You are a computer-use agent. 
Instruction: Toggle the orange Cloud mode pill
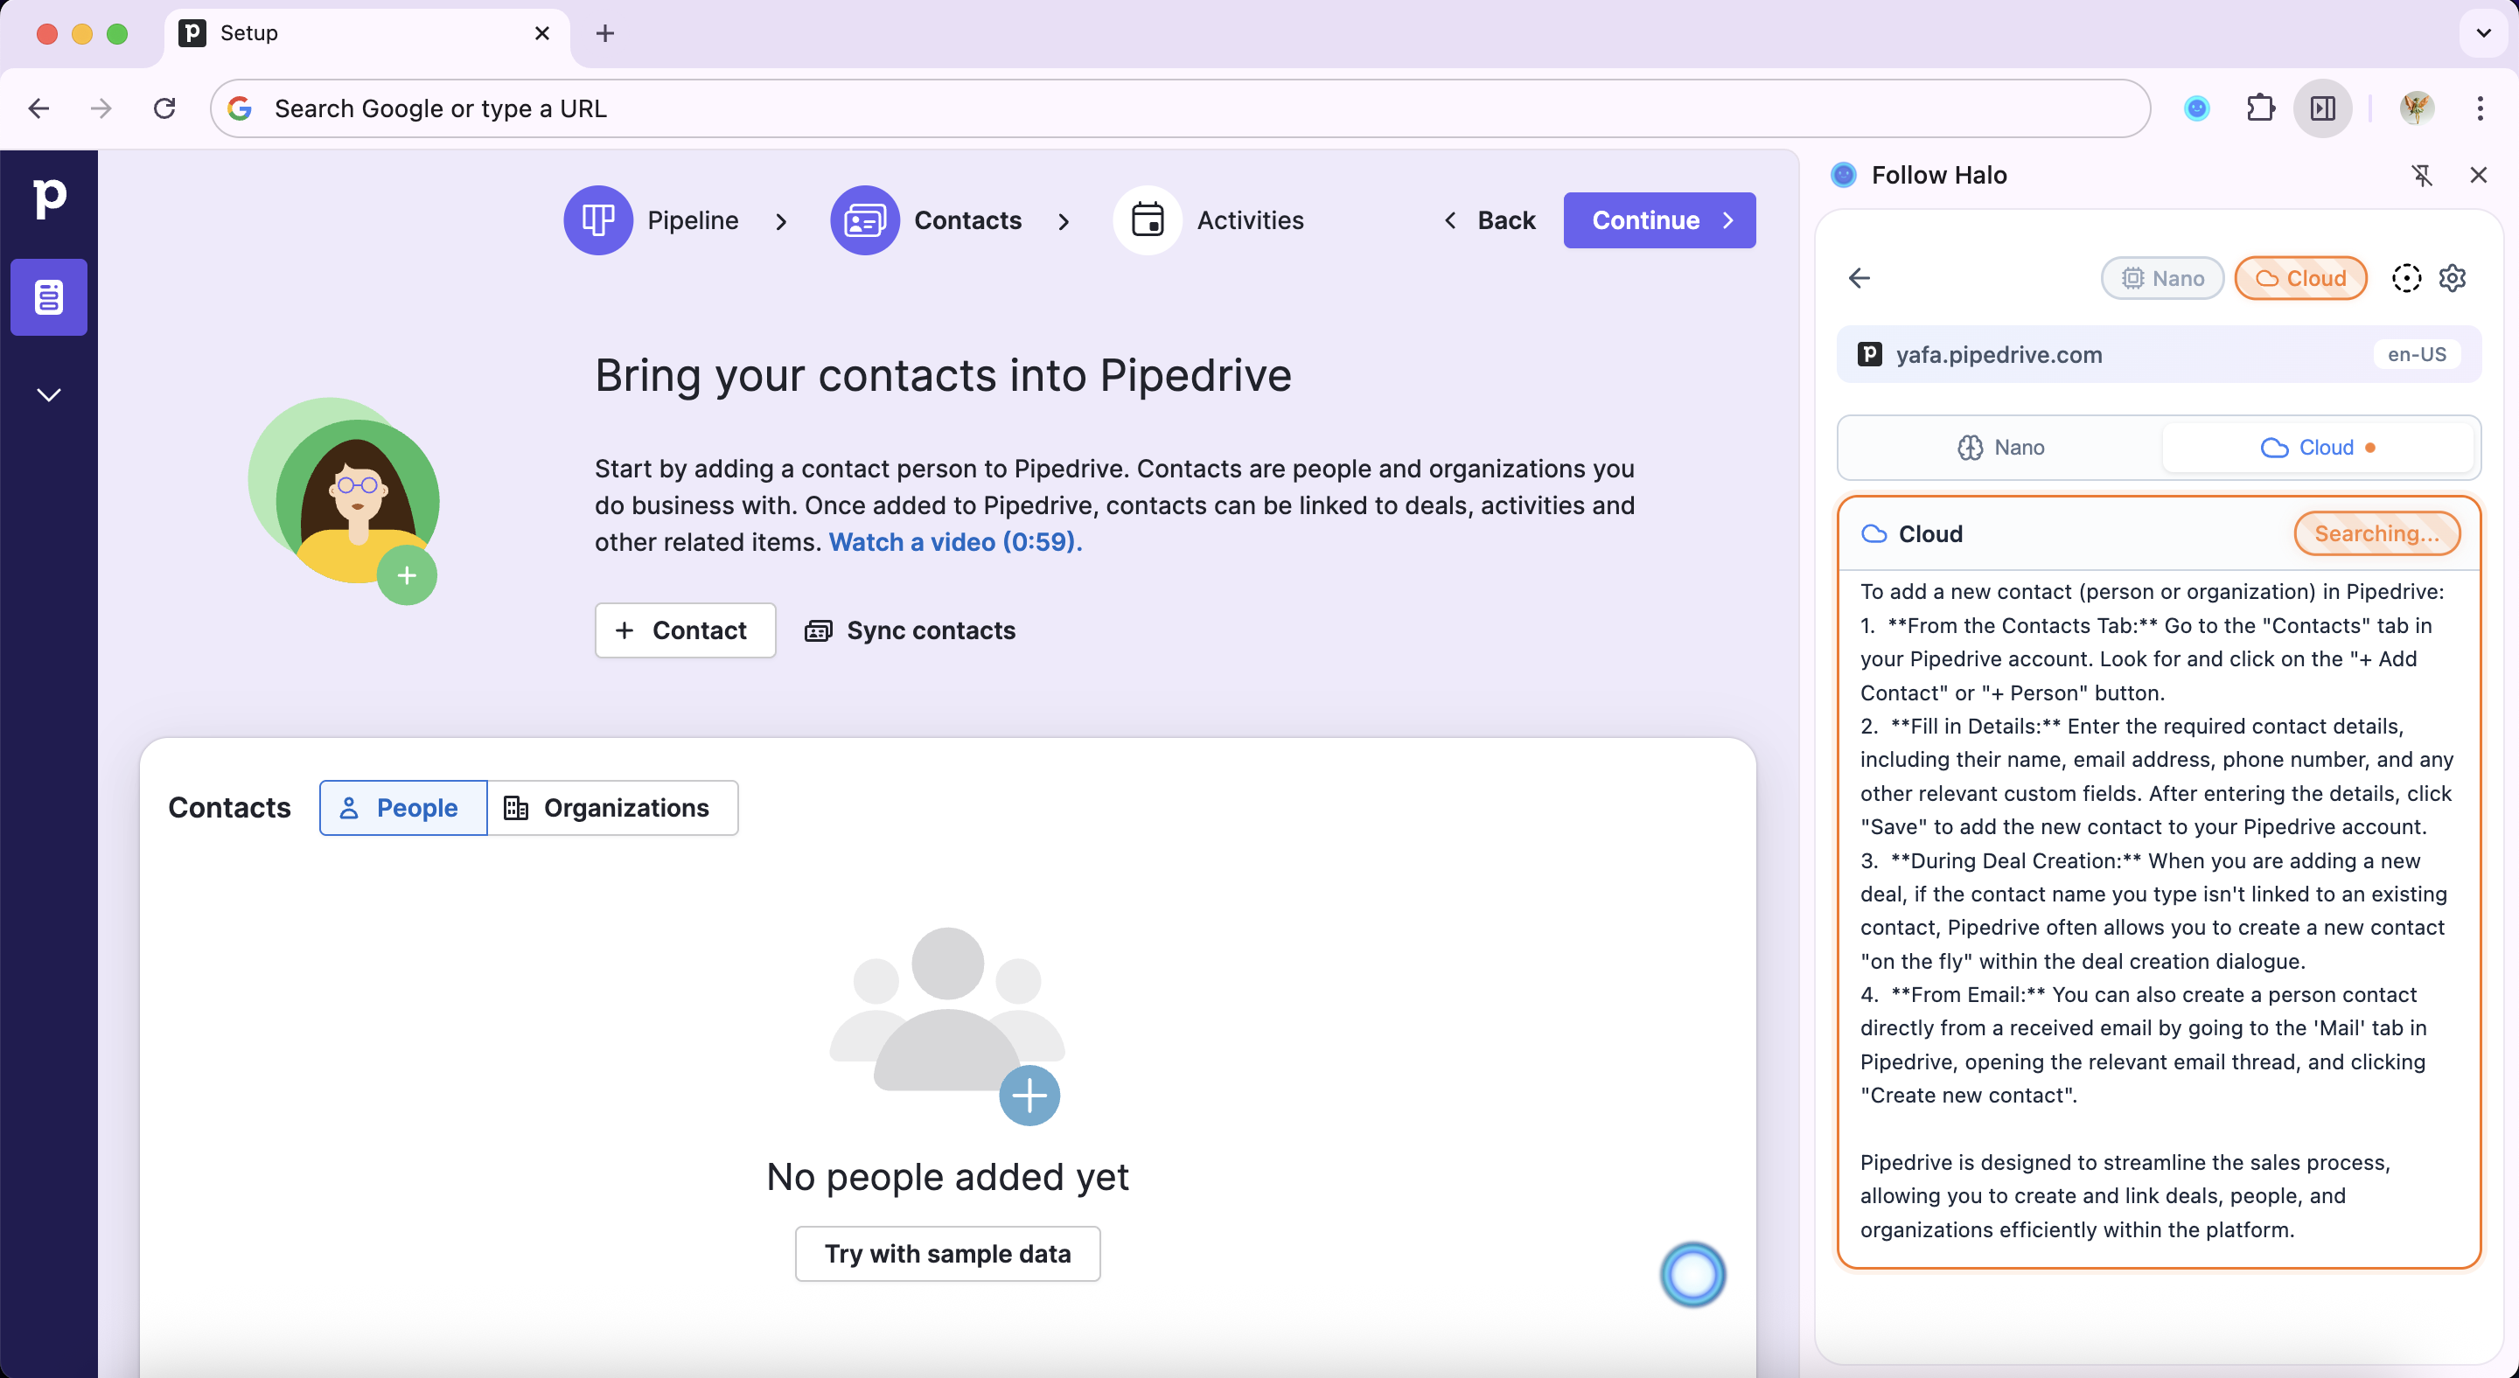click(2300, 279)
